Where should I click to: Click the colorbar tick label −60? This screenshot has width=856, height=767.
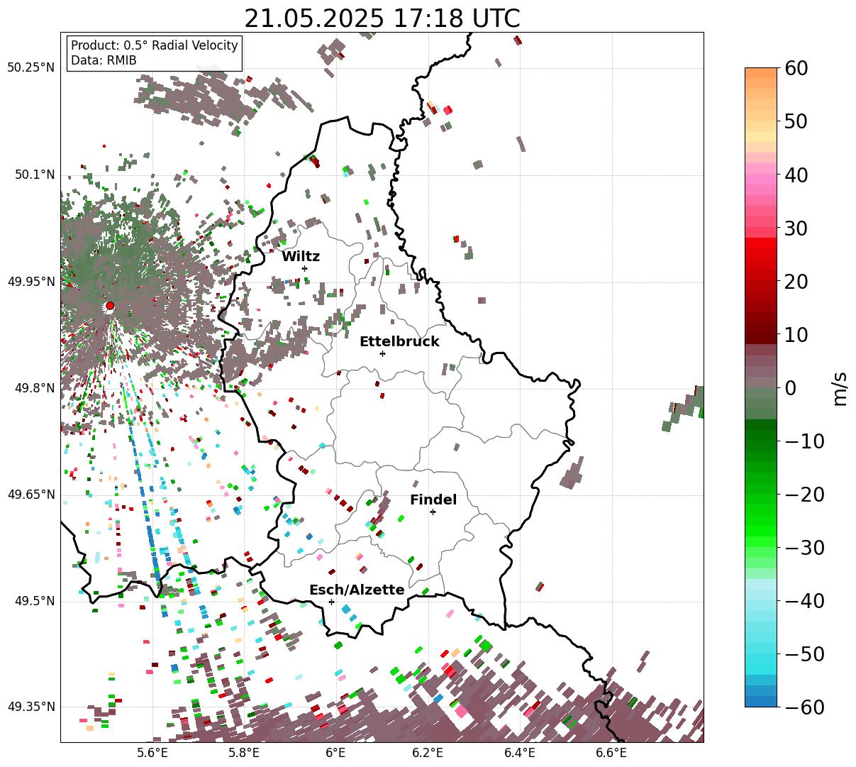(x=804, y=707)
